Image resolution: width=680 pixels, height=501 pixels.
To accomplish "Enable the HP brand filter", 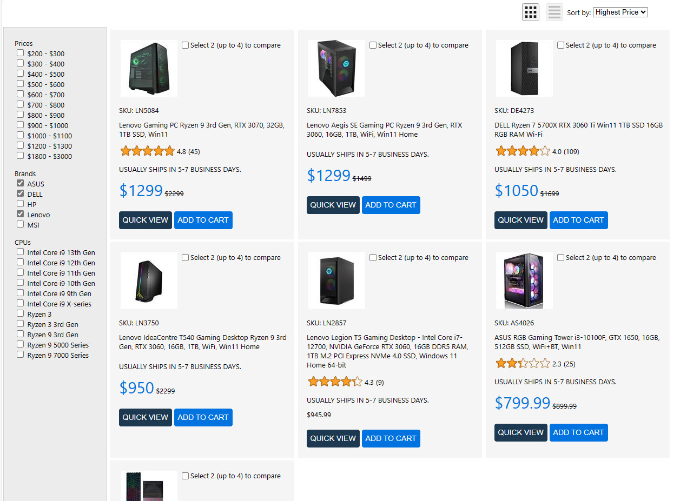I will click(x=21, y=204).
